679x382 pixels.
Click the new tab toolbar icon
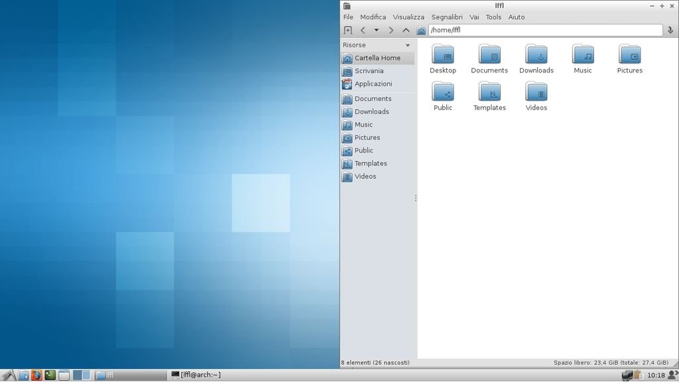click(347, 31)
